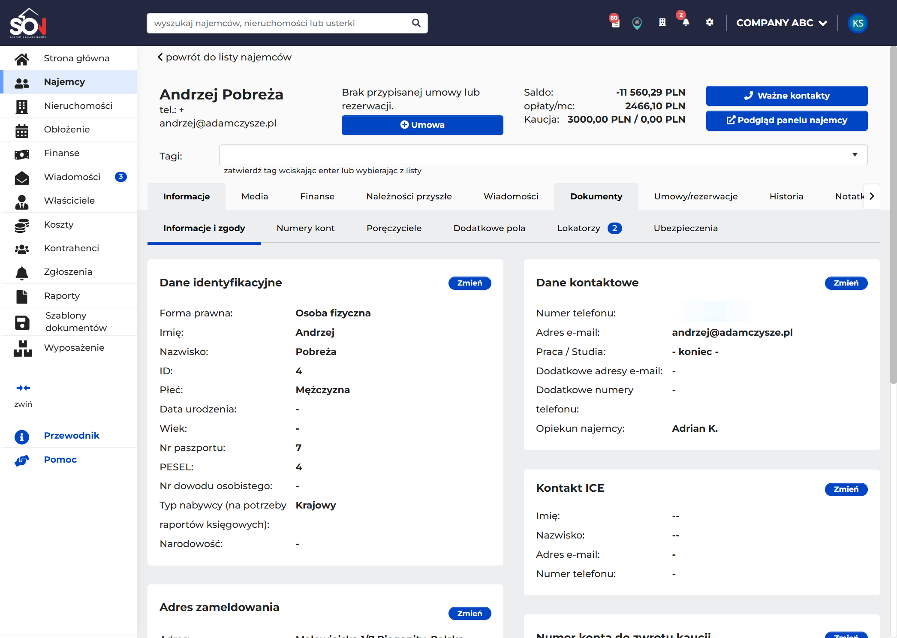Viewport: 897px width, 638px height.
Task: Open settings gear icon in header
Action: click(710, 22)
